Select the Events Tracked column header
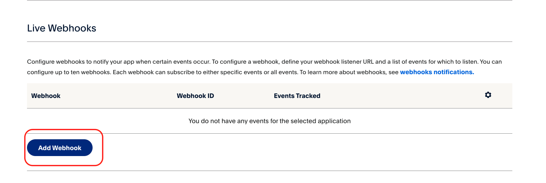 297,96
